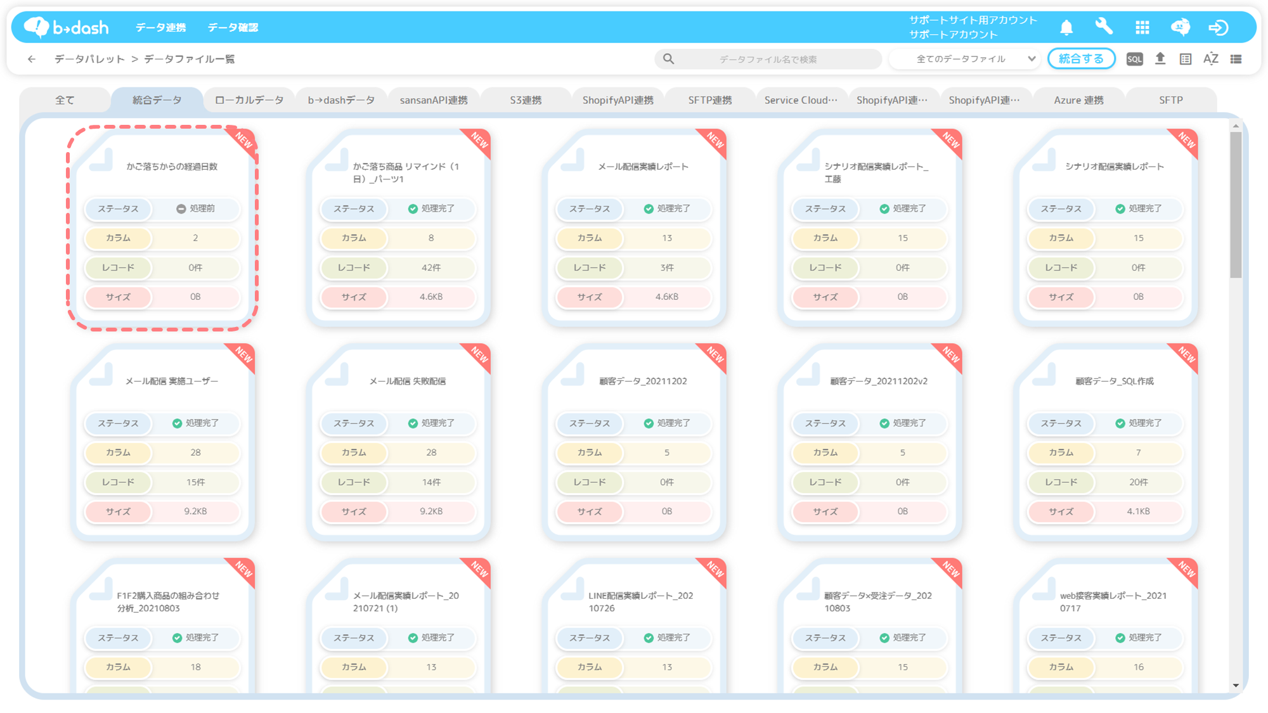Click the green check on メール配信 失敗配信 status
Viewport: 1268px width, 713px height.
[x=413, y=423]
